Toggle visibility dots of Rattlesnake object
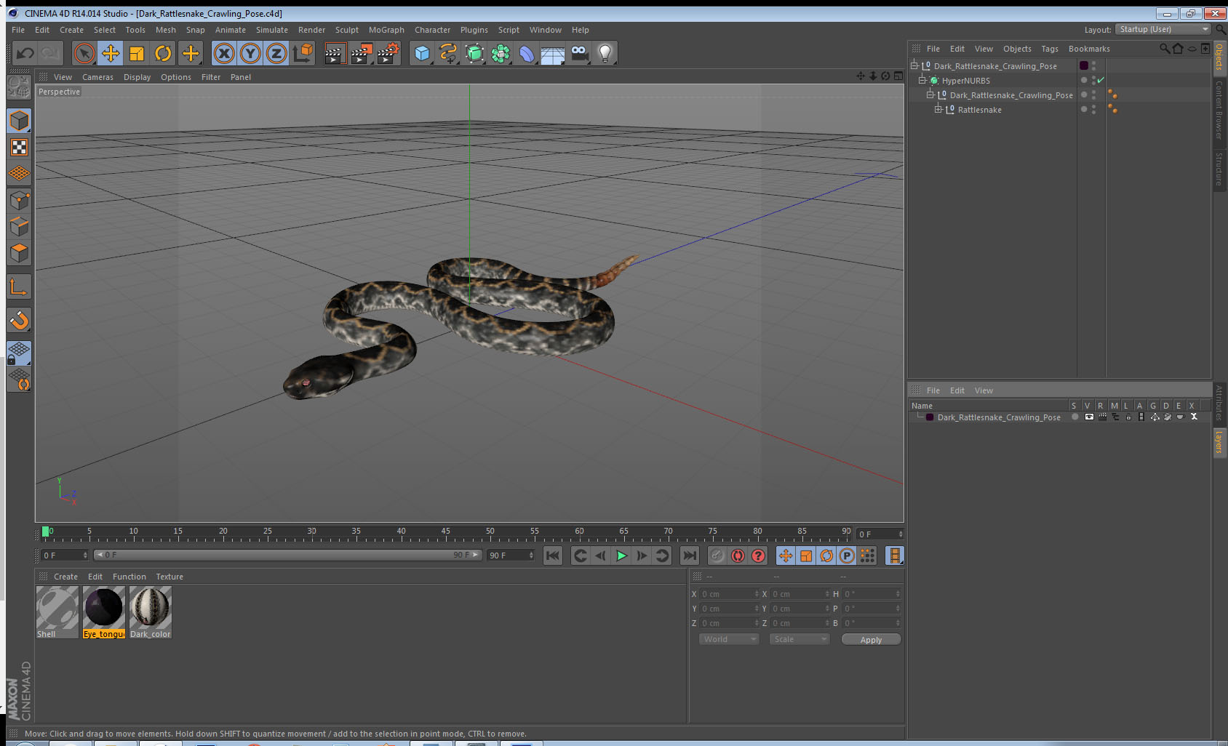The image size is (1228, 746). click(1093, 109)
